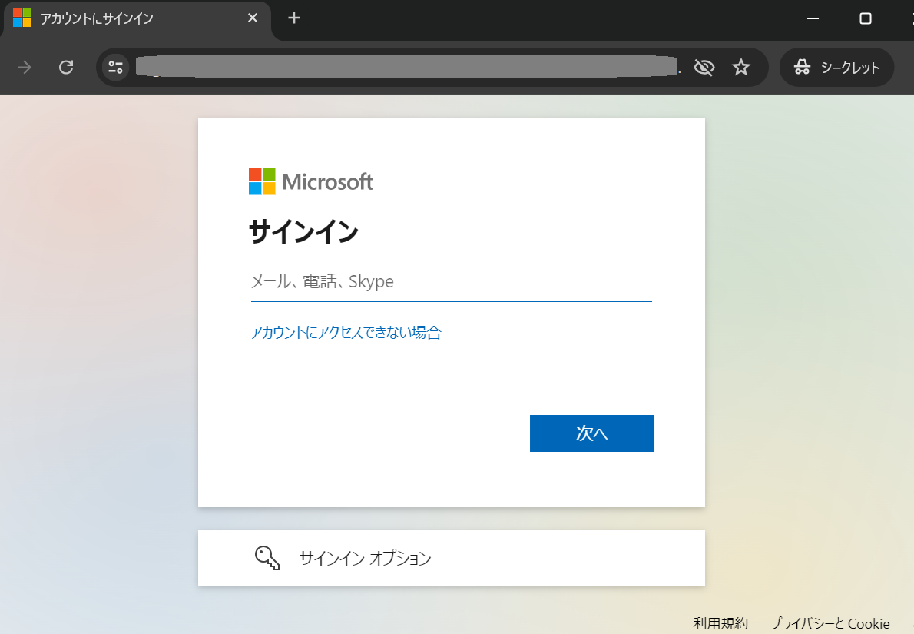Open a new tab with plus button
The image size is (914, 634).
(293, 18)
